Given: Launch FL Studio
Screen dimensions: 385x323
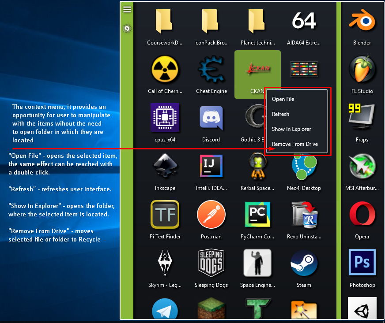Looking at the screenshot, I should (362, 69).
